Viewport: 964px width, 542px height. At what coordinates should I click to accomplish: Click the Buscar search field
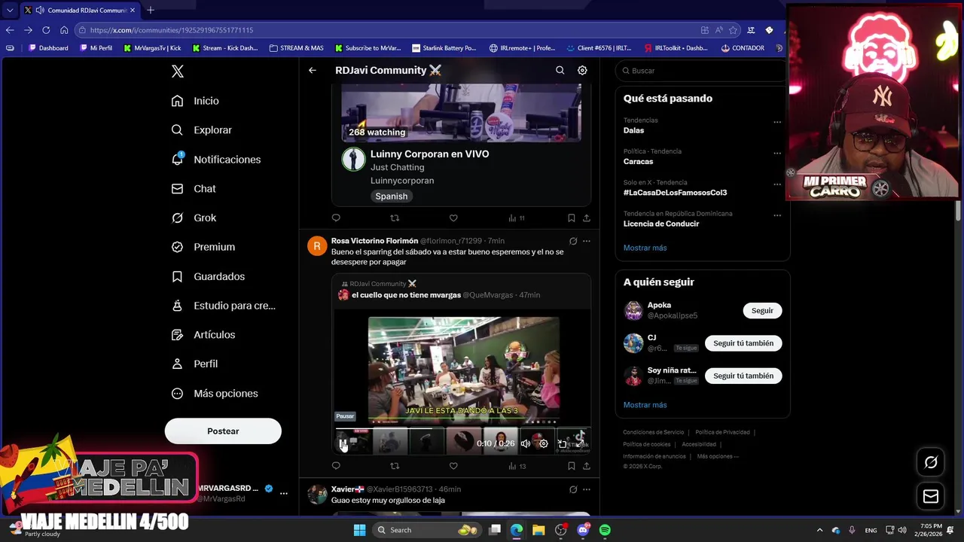[x=703, y=71]
